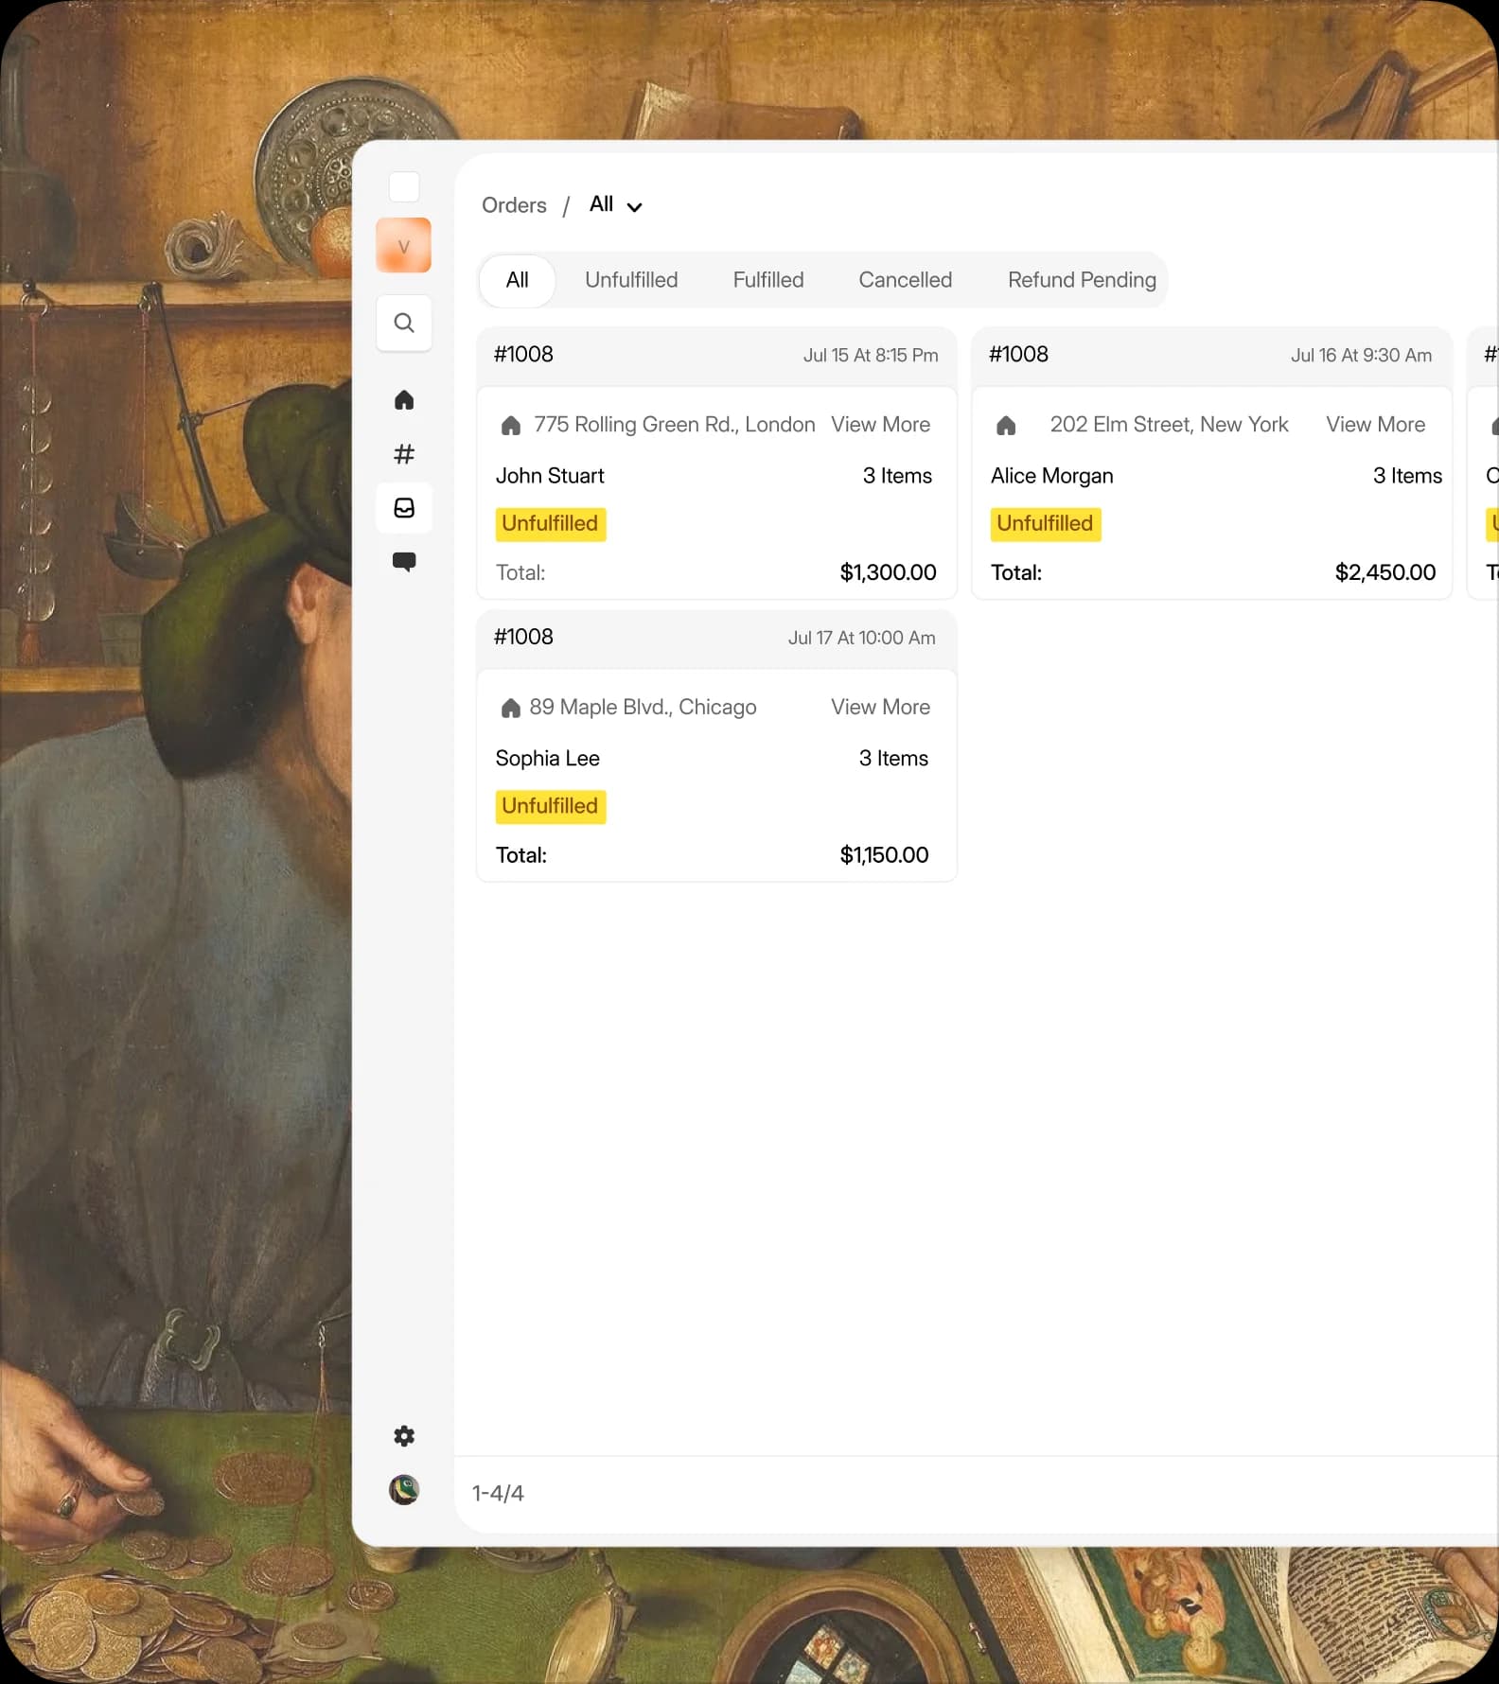Open the chat messages icon in sidebar

tap(404, 562)
